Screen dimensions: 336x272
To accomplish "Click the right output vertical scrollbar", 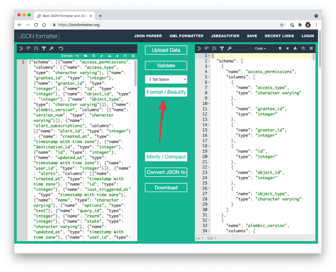I will coord(314,57).
